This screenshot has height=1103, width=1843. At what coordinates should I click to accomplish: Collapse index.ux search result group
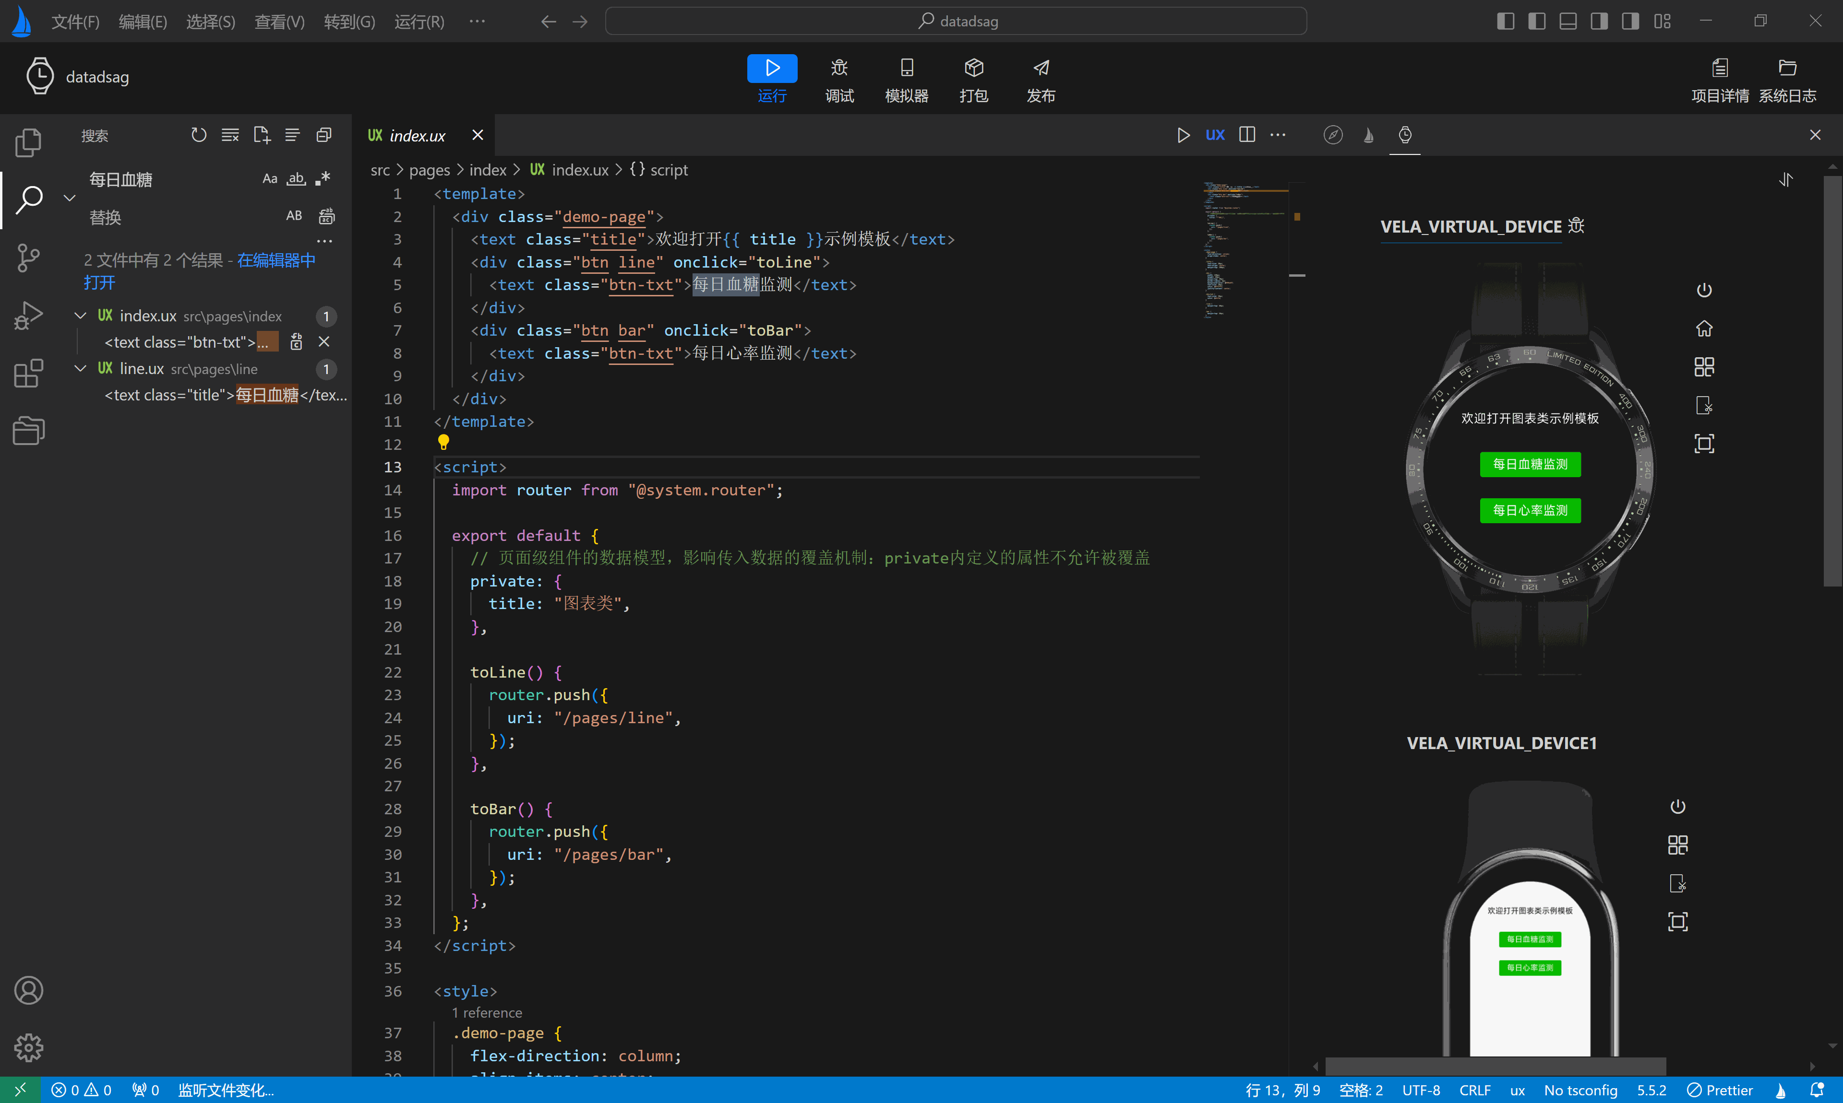coord(80,316)
